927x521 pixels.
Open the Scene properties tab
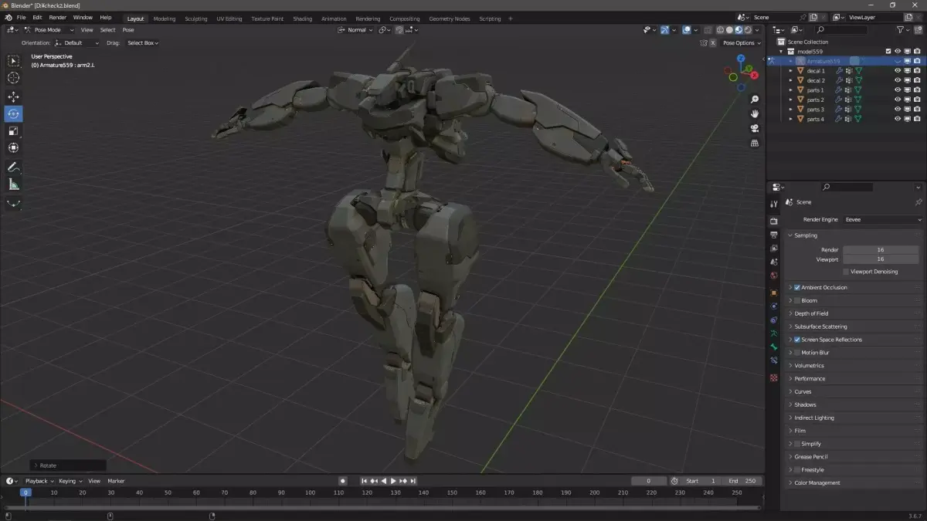point(774,262)
